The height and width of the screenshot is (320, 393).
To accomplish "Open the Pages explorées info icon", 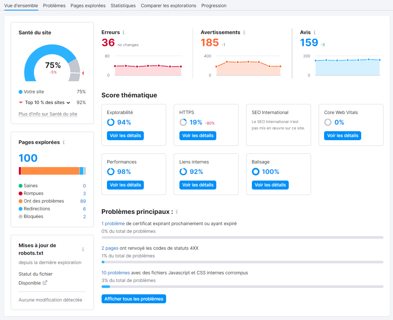I will (64, 143).
